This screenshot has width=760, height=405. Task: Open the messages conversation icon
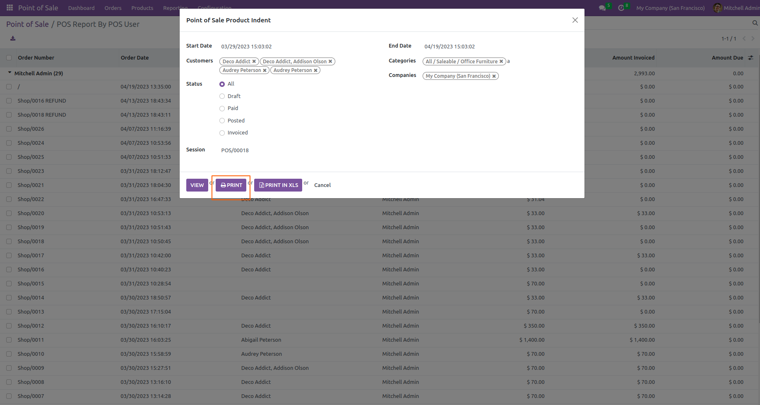point(602,8)
